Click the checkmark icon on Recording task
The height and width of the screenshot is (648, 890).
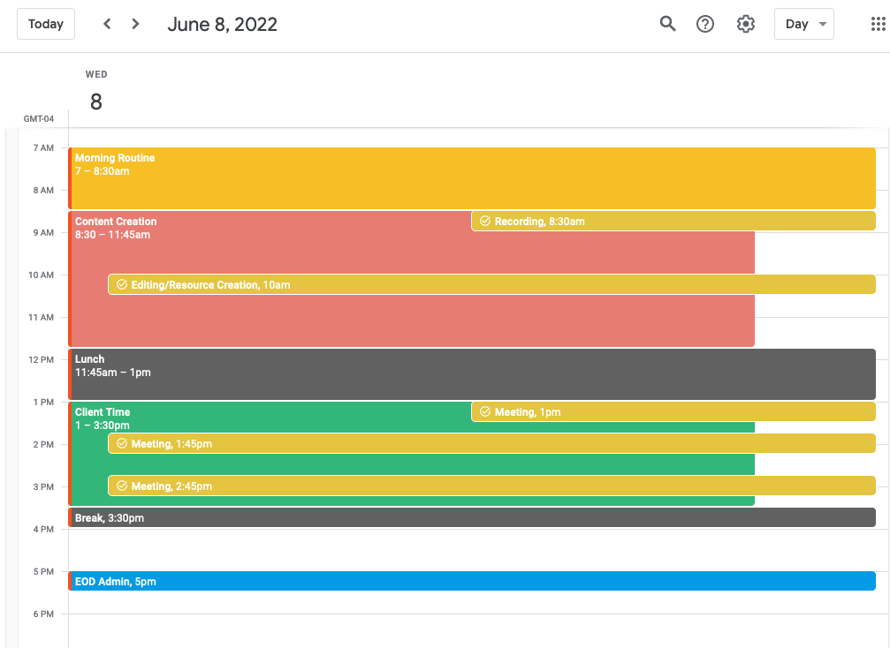(x=485, y=221)
